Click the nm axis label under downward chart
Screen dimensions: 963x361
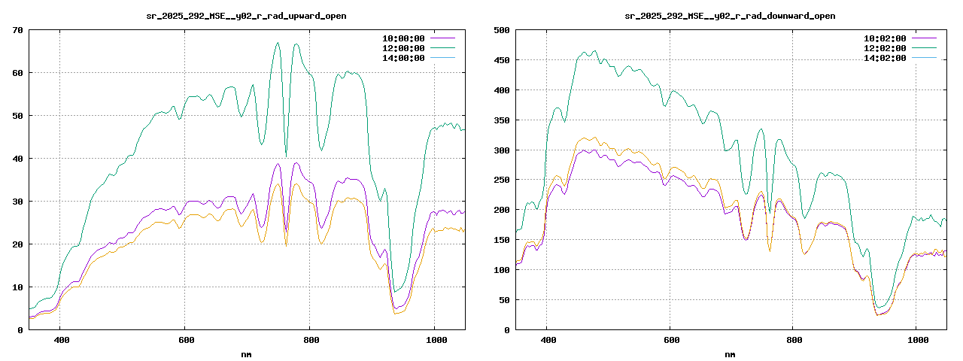pos(730,354)
